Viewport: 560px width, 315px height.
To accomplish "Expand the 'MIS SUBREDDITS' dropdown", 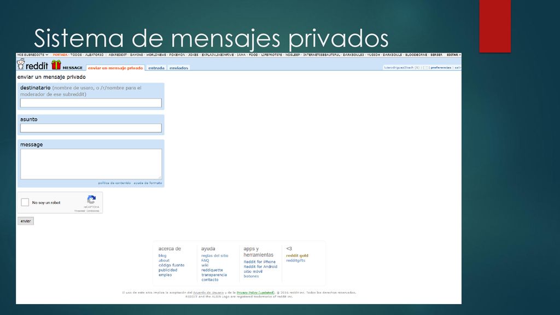I will click(x=32, y=55).
